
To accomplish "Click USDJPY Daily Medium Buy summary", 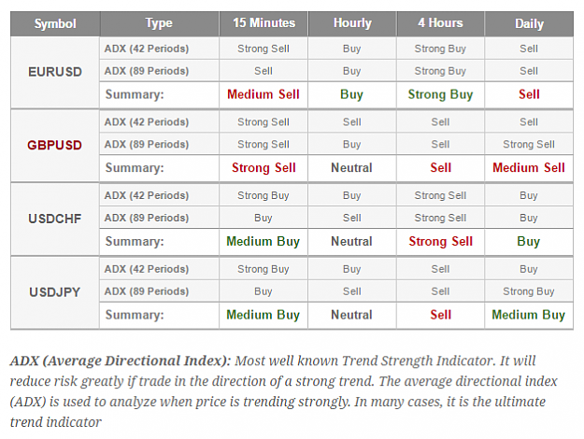I will (529, 315).
